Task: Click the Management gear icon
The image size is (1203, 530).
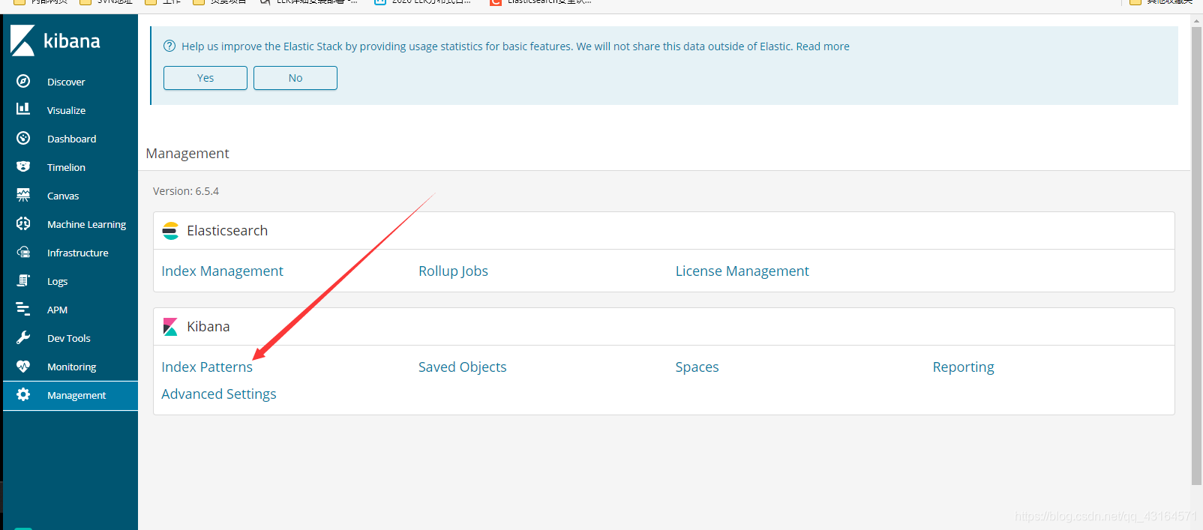Action: tap(23, 394)
